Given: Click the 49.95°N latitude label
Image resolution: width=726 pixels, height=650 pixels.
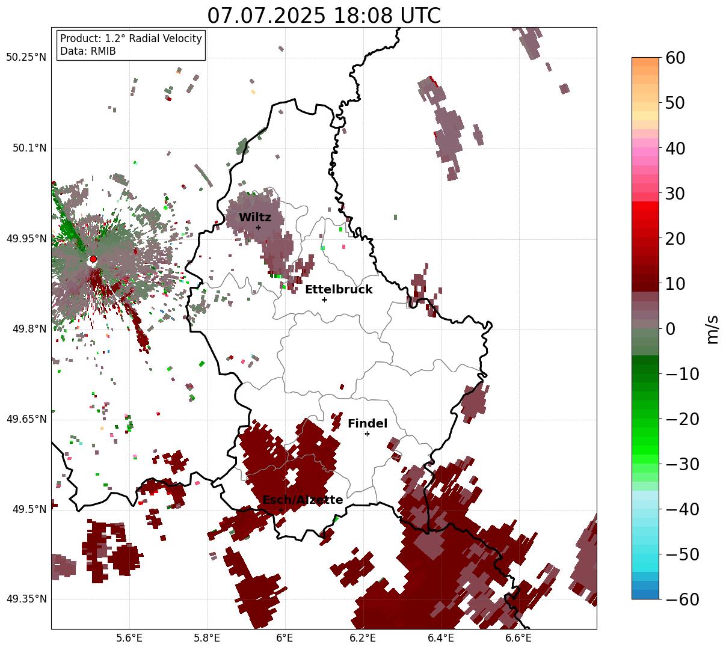Looking at the screenshot, I should (26, 239).
